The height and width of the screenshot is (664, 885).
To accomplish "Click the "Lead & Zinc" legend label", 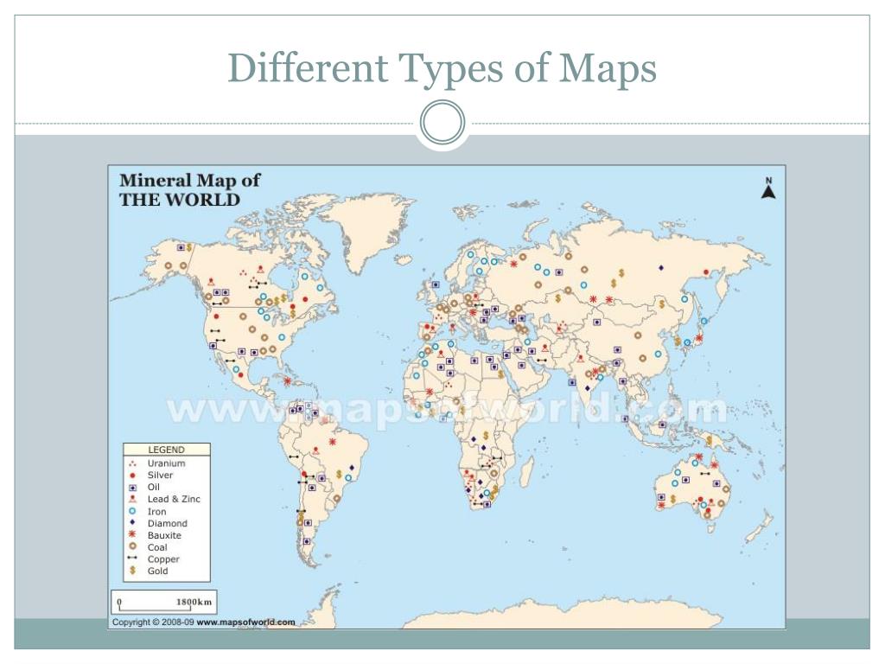I will [x=174, y=499].
